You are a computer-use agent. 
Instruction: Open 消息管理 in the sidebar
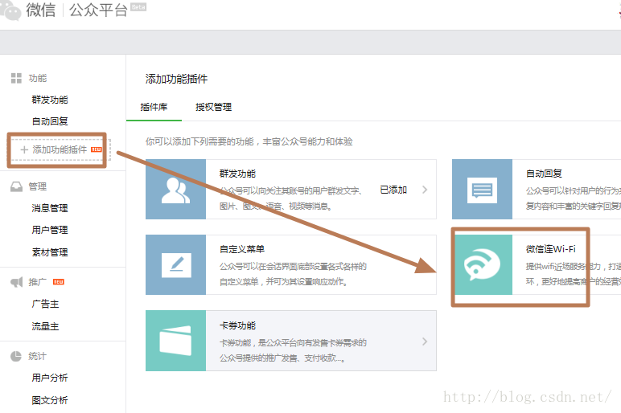pyautogui.click(x=50, y=208)
